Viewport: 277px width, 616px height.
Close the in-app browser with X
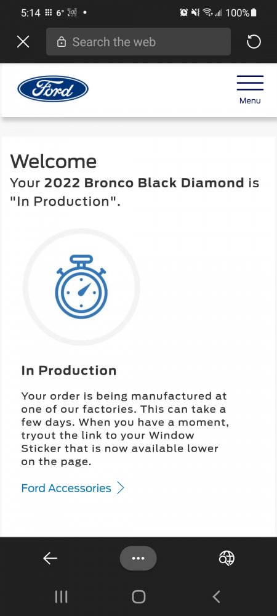(x=23, y=42)
